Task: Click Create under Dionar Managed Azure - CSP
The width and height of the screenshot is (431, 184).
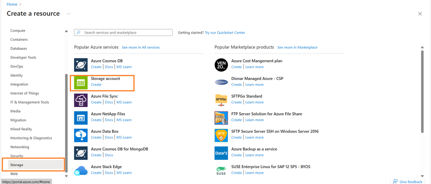Action: pos(236,85)
